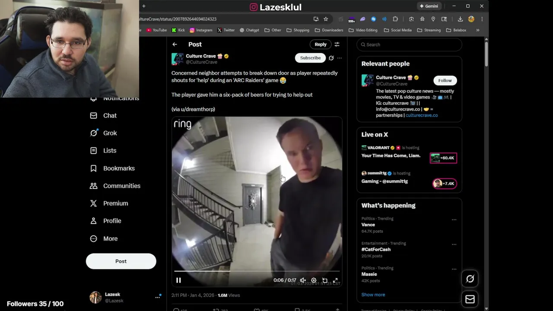The image size is (553, 311).
Task: Open the Vance trending topic
Action: click(x=368, y=225)
